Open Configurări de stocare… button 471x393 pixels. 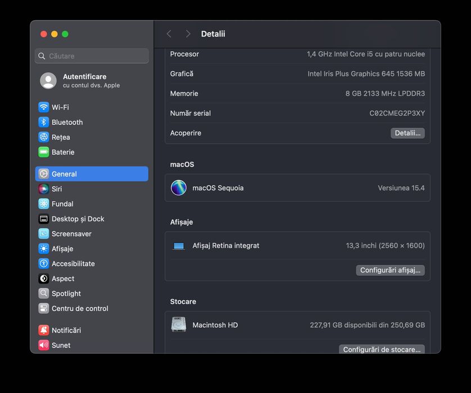(x=382, y=349)
